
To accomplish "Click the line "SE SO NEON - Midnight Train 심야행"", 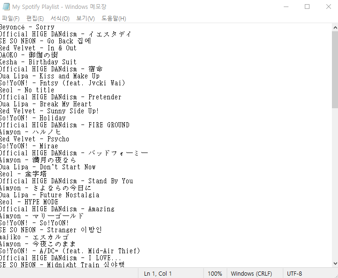I will point(62,264).
